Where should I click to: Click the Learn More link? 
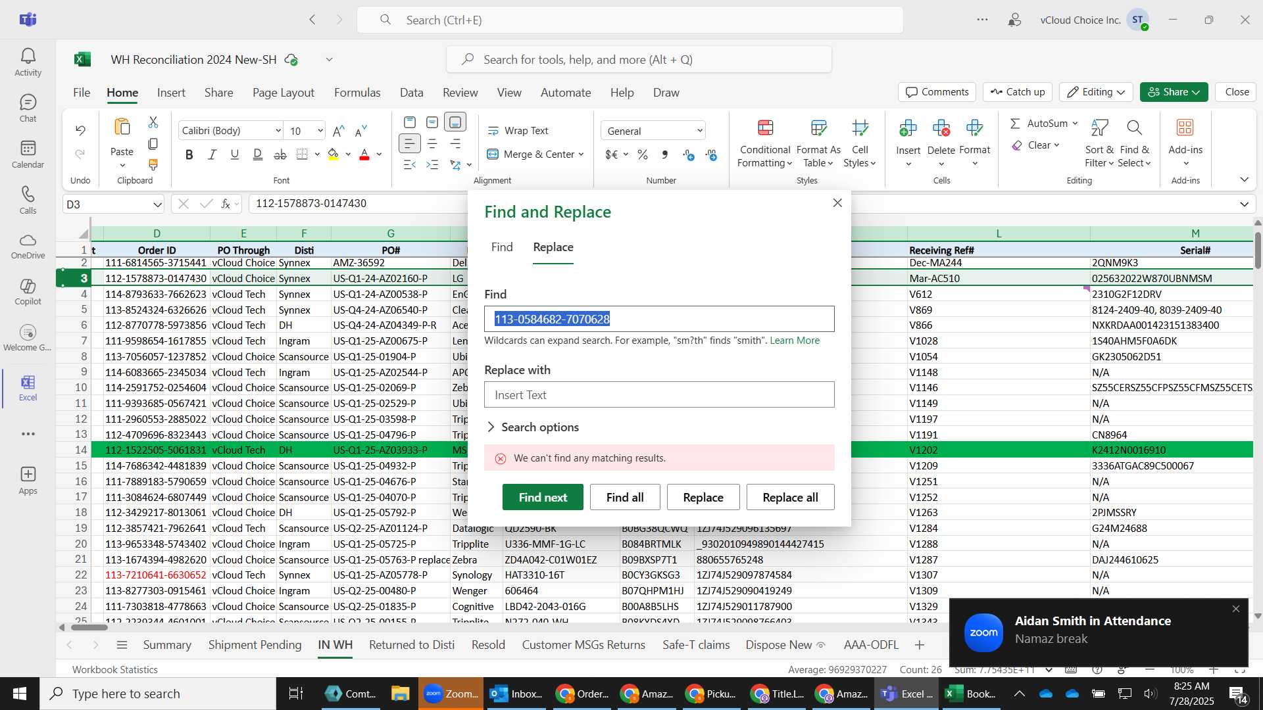(x=795, y=341)
